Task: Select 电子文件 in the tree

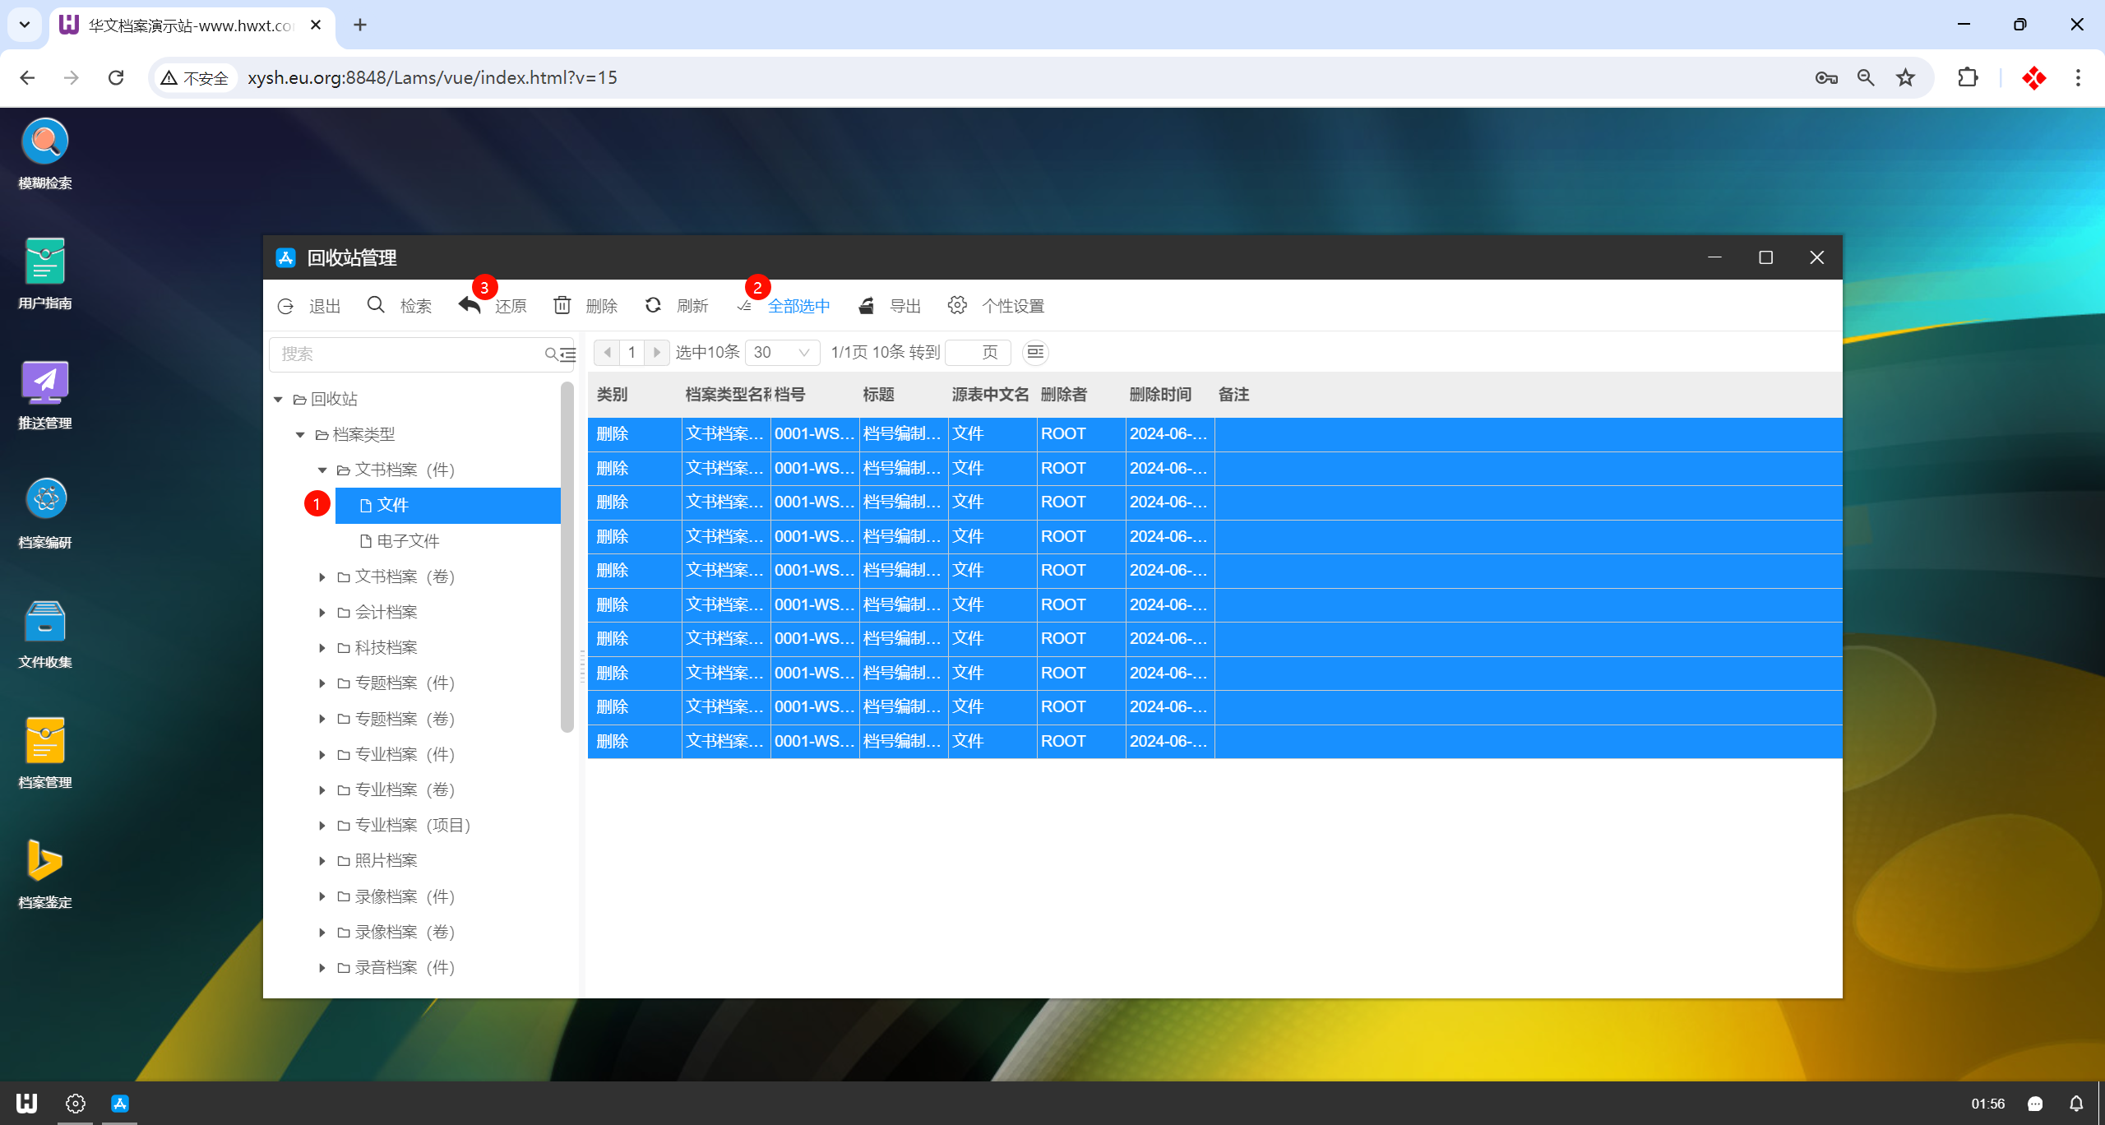Action: point(408,541)
